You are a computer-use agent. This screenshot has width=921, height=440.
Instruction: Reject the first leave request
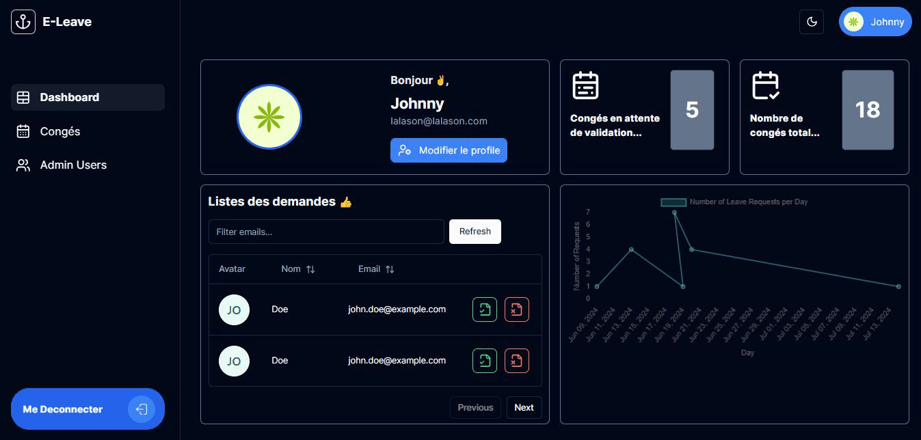[517, 309]
